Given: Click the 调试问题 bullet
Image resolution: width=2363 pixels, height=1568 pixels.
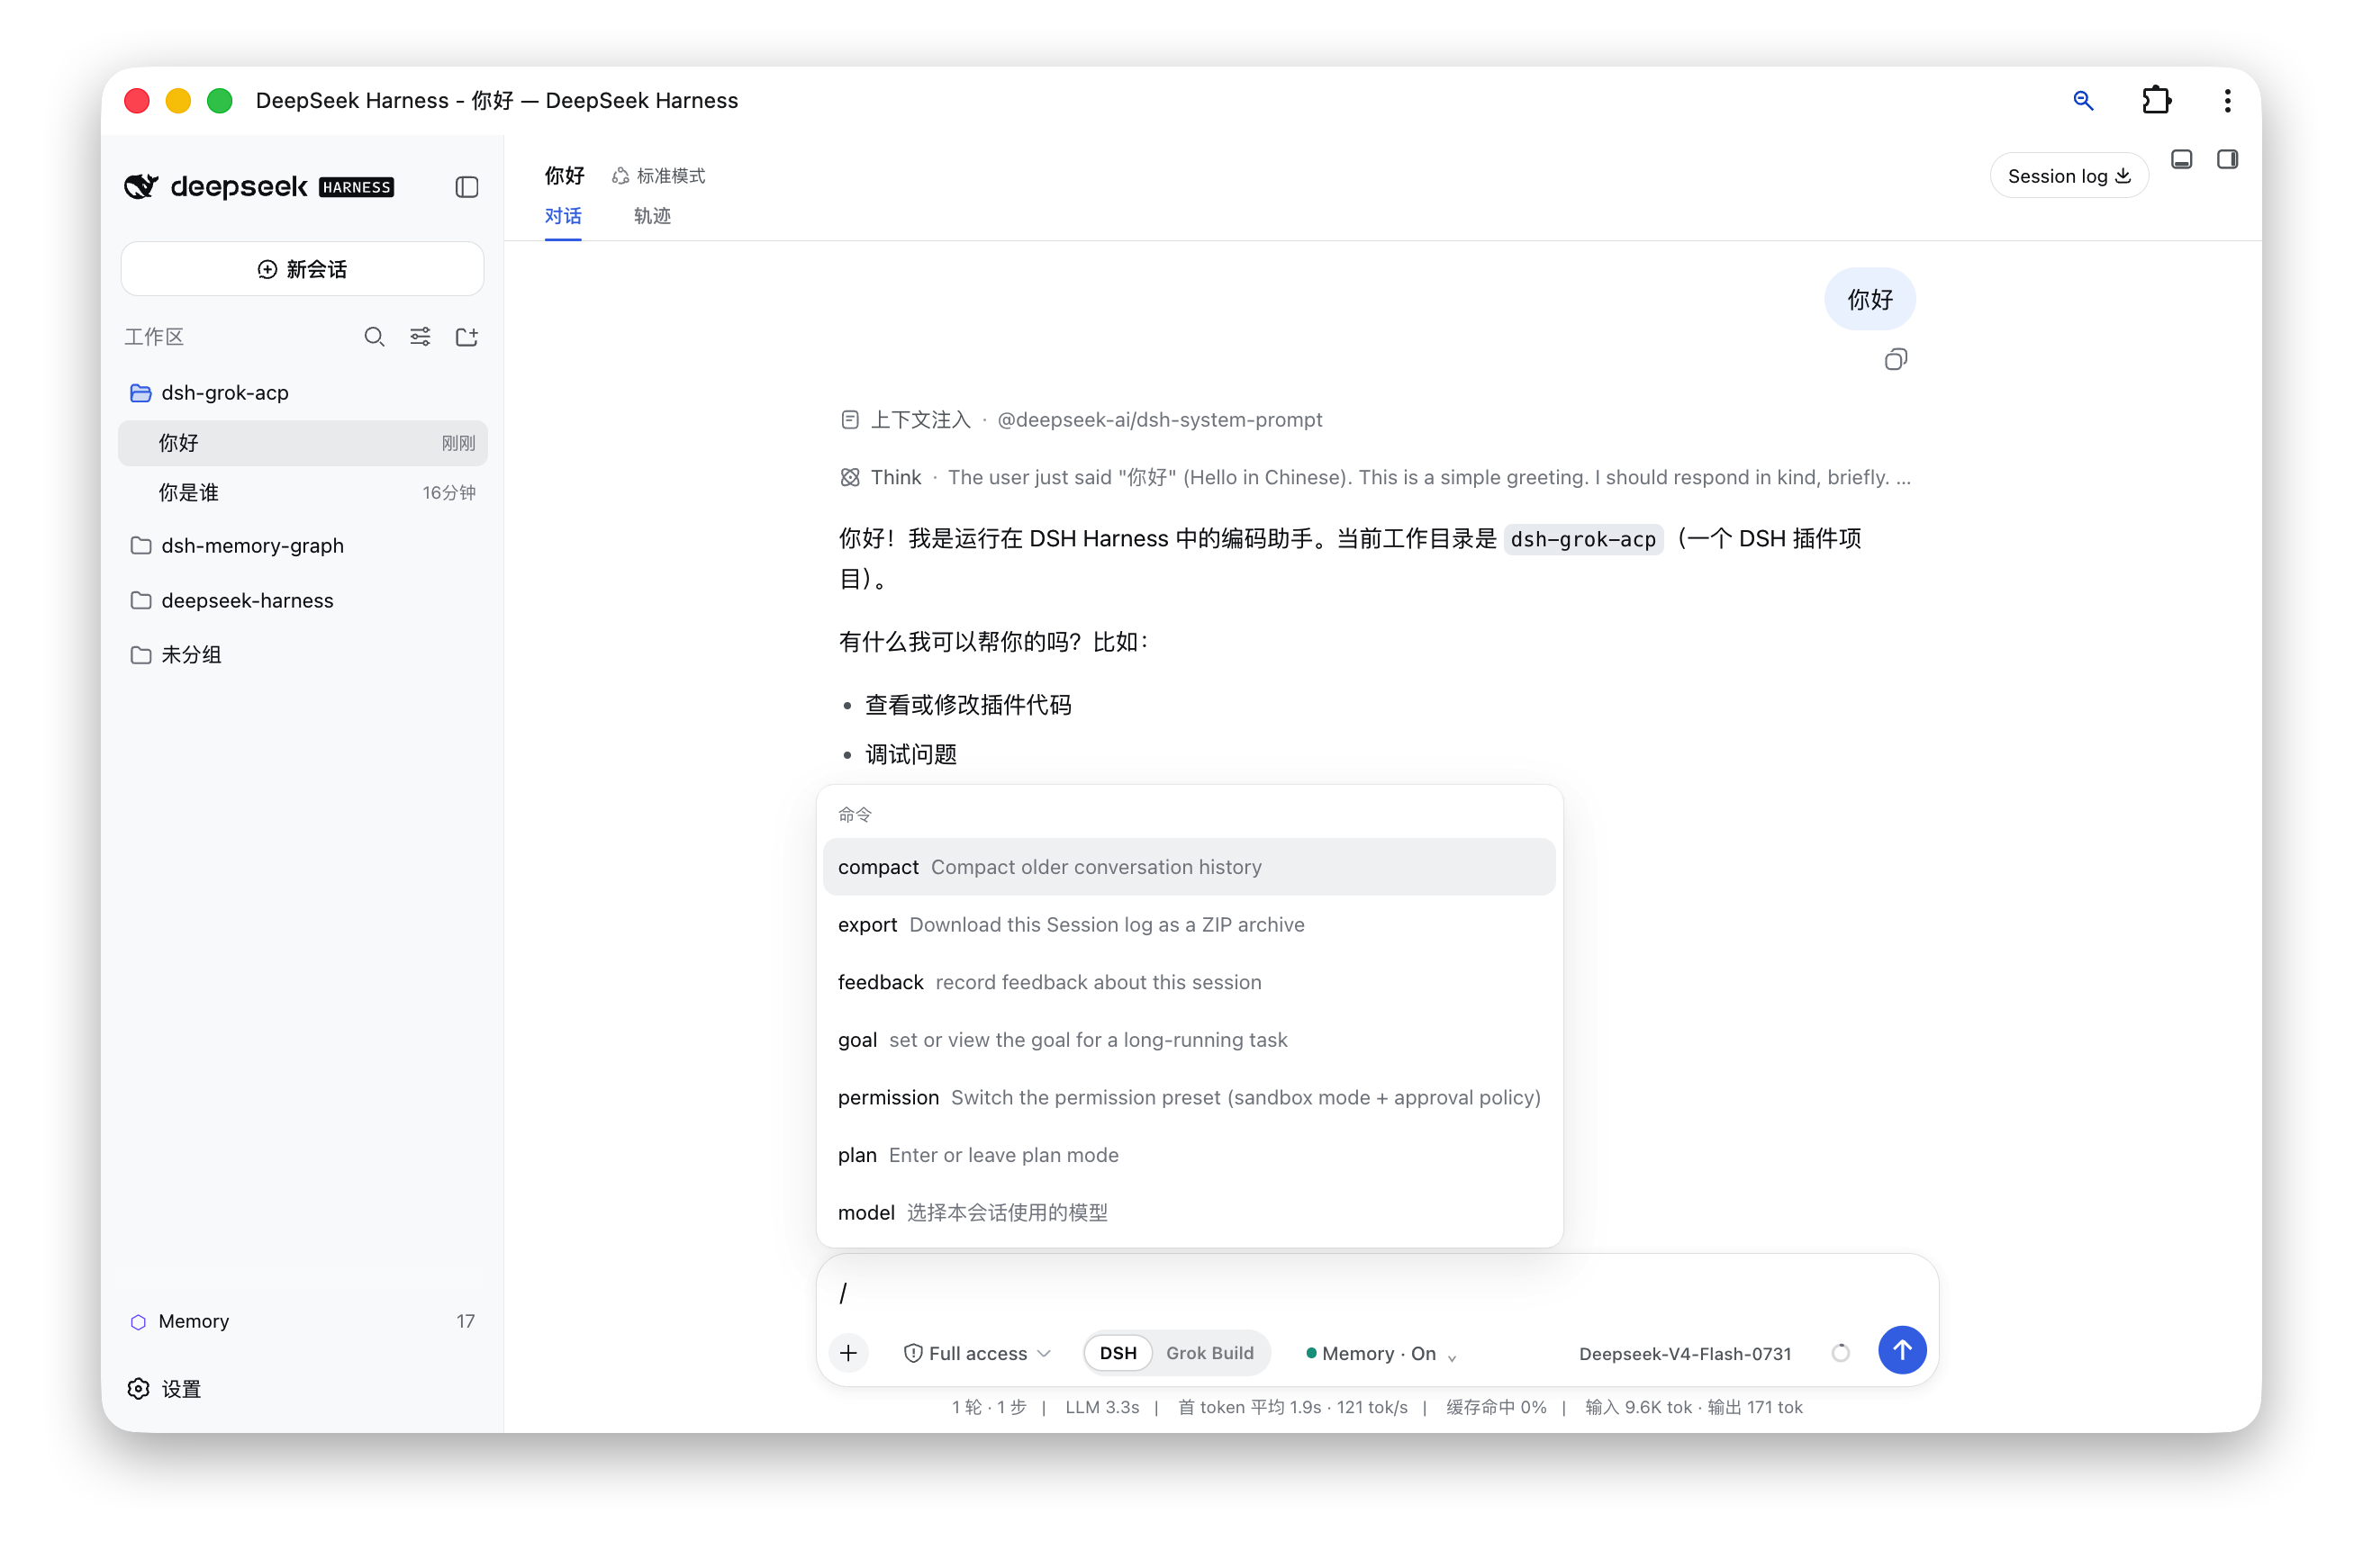Looking at the screenshot, I should (x=910, y=755).
